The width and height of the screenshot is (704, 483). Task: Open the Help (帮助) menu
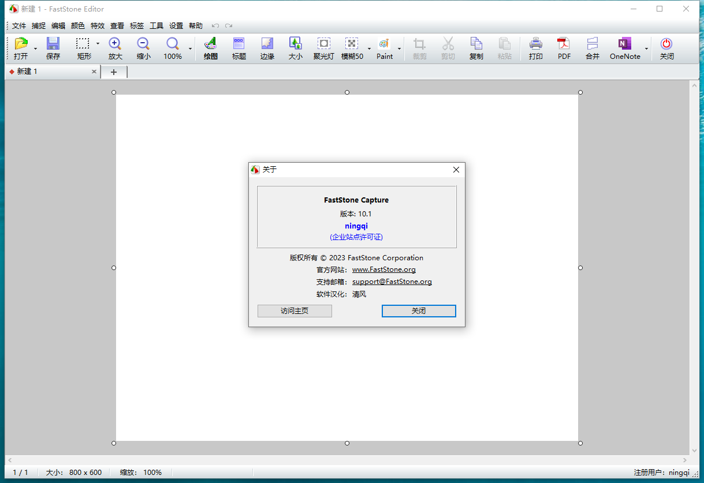tap(196, 26)
